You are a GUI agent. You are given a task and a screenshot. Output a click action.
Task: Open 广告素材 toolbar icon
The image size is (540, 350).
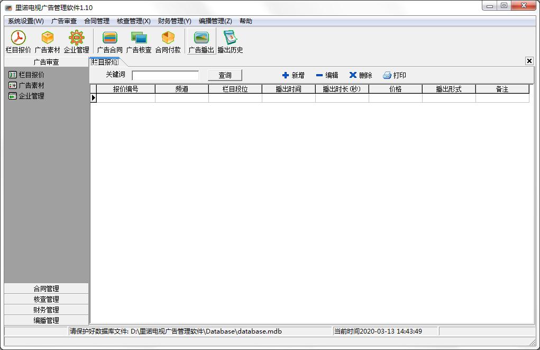coord(48,41)
